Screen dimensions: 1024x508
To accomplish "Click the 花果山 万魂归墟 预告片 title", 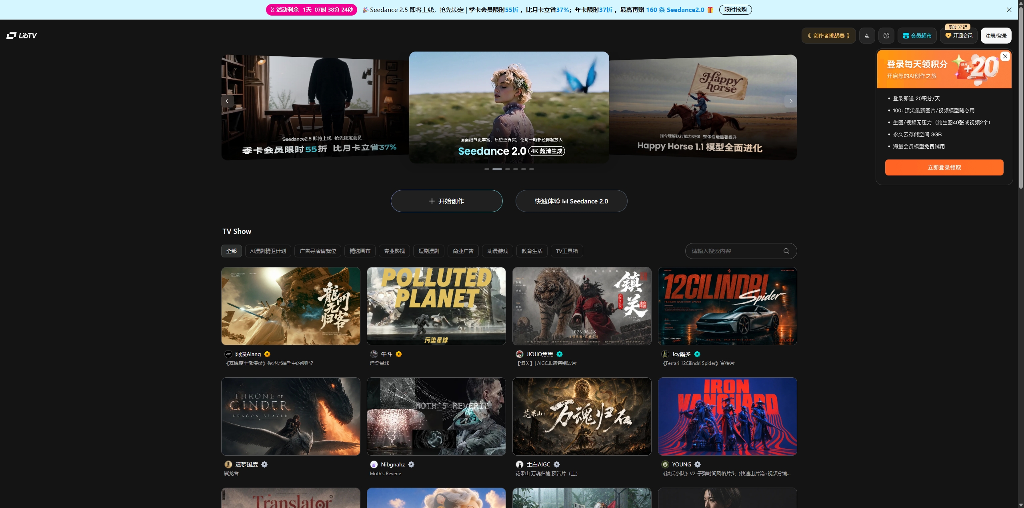I will [546, 474].
